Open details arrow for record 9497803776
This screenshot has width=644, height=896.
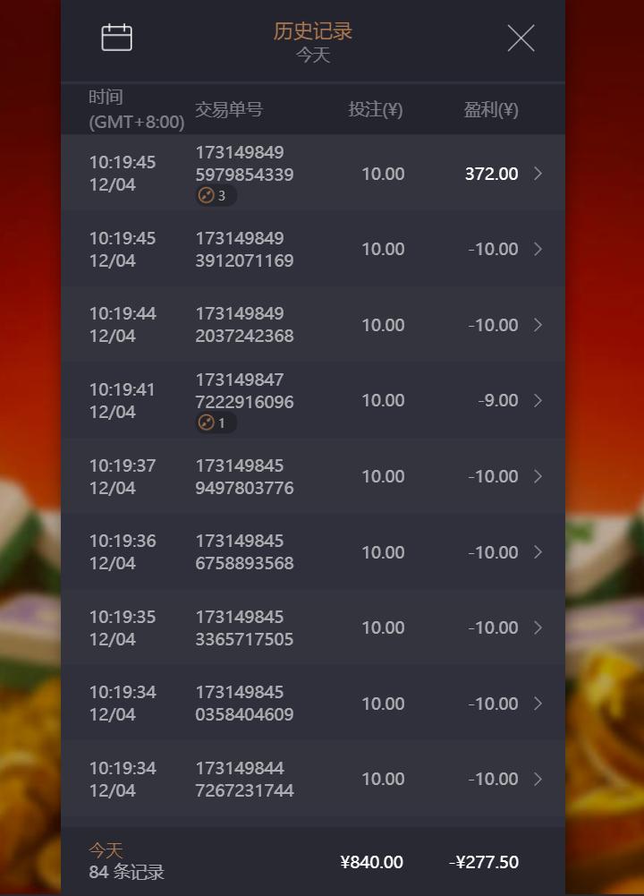(x=538, y=476)
